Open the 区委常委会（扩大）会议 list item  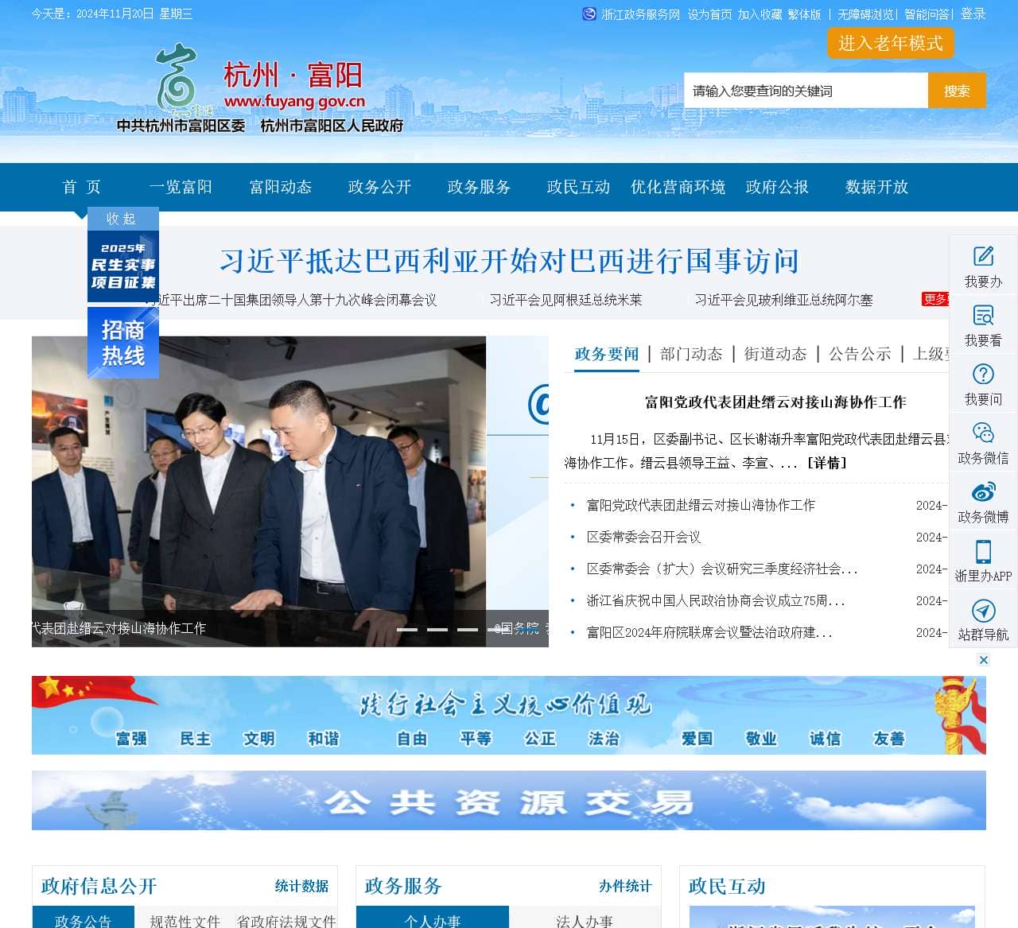pyautogui.click(x=722, y=569)
